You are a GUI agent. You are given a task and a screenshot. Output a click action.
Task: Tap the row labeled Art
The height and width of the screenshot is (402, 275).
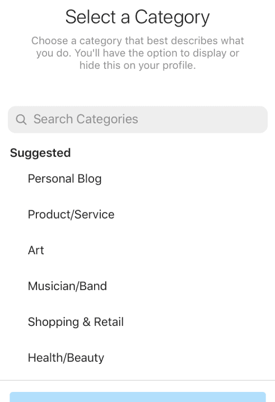pyautogui.click(x=138, y=250)
